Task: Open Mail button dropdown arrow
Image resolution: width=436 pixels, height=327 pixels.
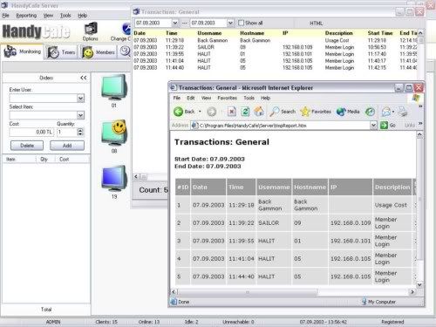Action: coord(393,112)
